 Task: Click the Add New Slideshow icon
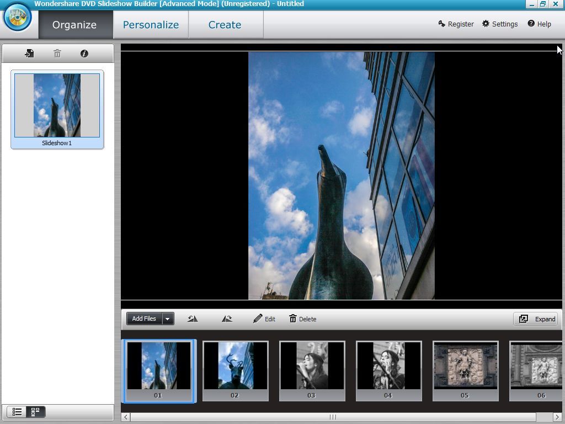(x=29, y=53)
